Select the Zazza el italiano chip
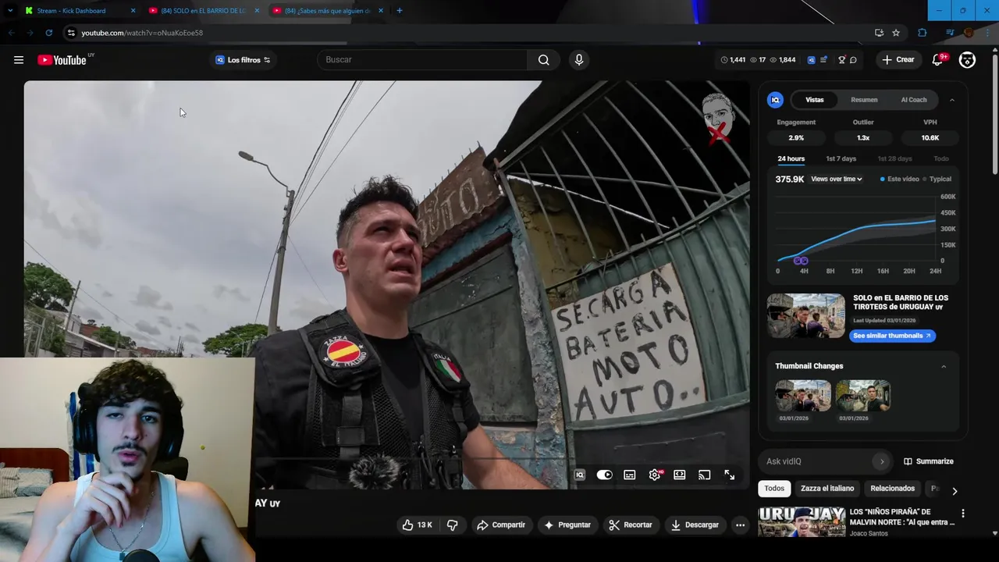Viewport: 999px width, 562px height. tap(827, 489)
